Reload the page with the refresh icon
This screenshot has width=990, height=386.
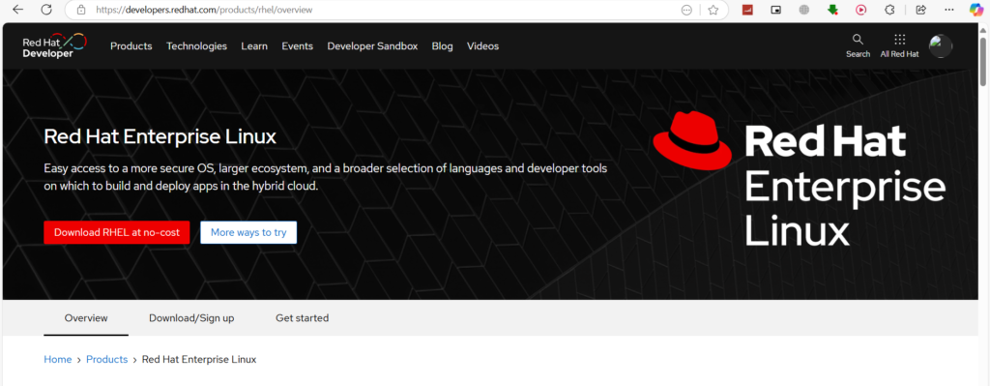[x=46, y=10]
